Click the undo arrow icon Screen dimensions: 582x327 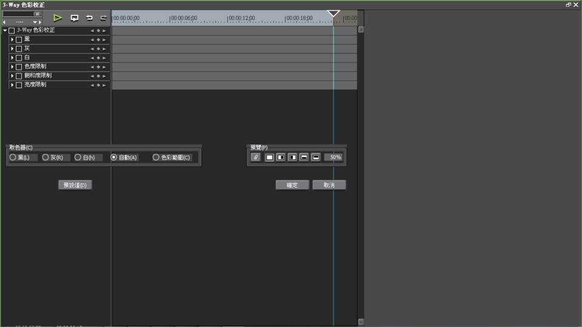(89, 18)
